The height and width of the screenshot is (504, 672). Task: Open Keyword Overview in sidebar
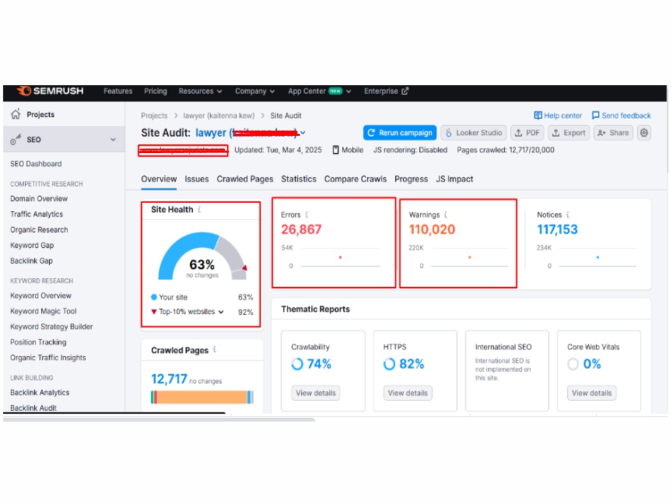click(x=41, y=295)
